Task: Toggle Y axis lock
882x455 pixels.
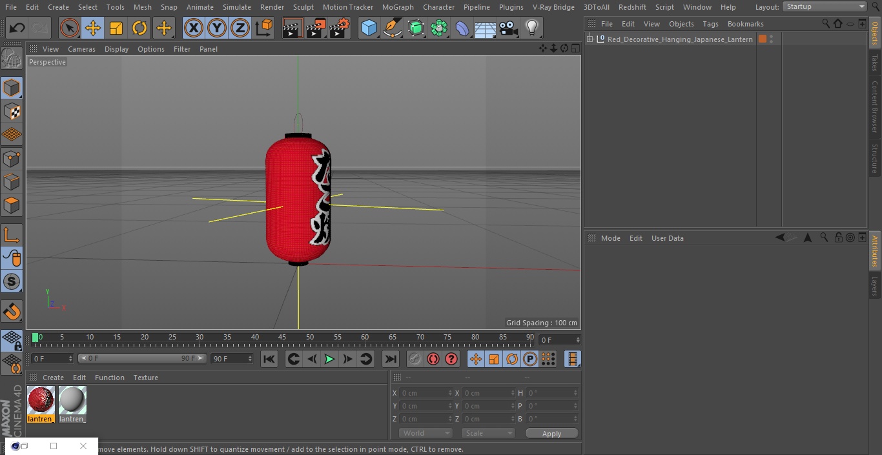Action: [217, 28]
